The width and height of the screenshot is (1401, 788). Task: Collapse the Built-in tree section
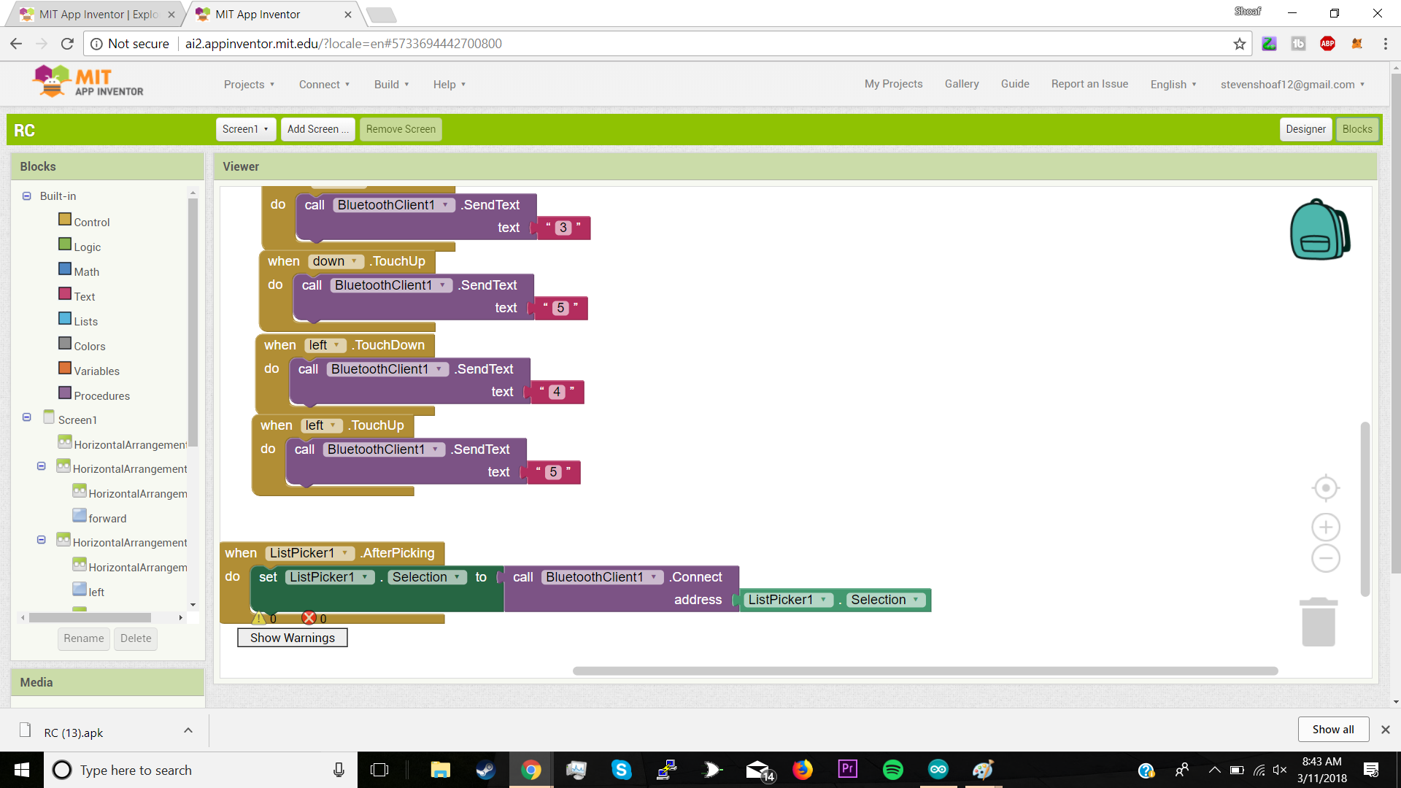pos(27,196)
